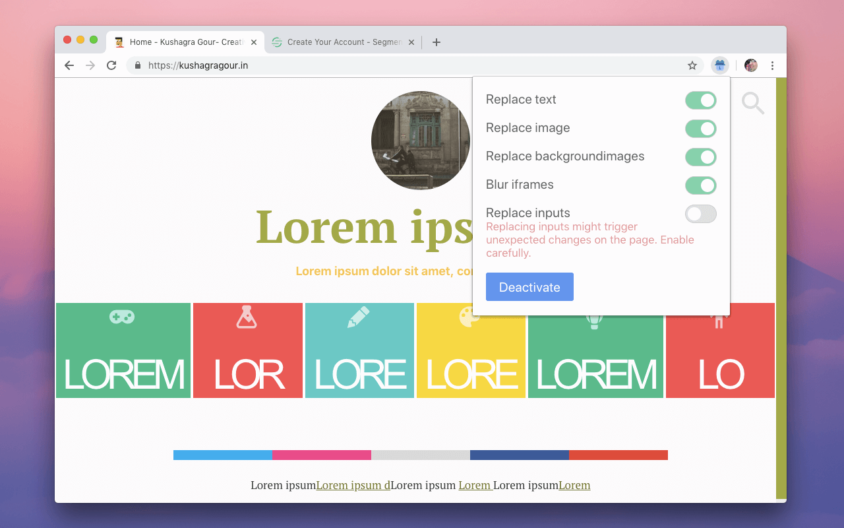Disable the Replace text toggle

pyautogui.click(x=700, y=100)
